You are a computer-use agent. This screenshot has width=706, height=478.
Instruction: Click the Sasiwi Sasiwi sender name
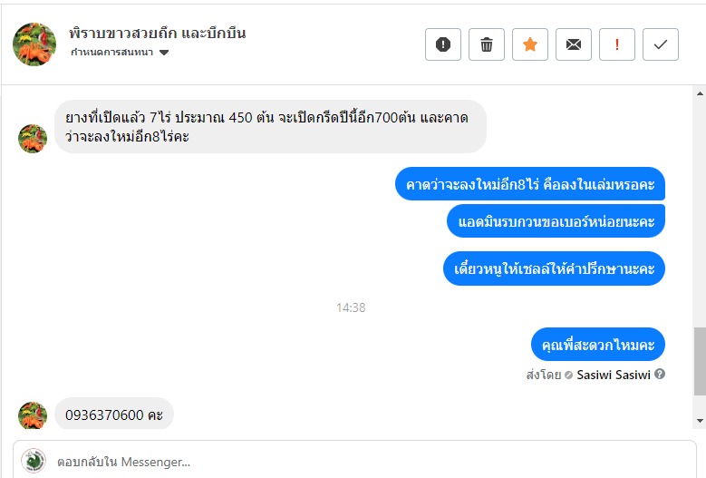click(x=614, y=374)
